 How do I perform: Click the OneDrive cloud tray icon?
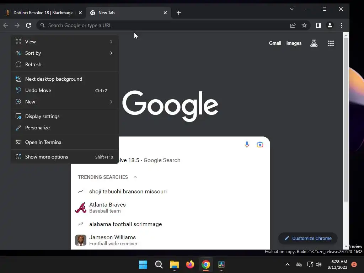point(299,264)
